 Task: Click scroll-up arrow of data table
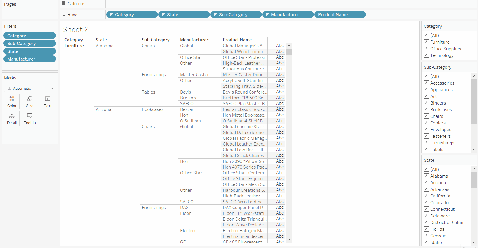click(x=289, y=46)
